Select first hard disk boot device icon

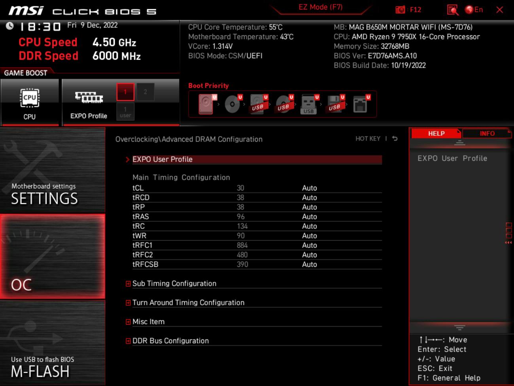[x=207, y=104]
